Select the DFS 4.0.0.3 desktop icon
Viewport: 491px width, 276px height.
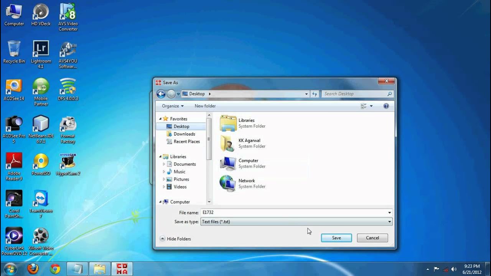pyautogui.click(x=68, y=90)
